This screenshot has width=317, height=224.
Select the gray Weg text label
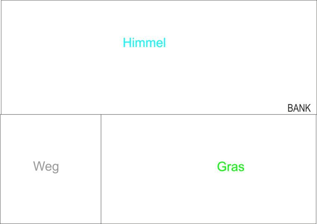point(46,166)
